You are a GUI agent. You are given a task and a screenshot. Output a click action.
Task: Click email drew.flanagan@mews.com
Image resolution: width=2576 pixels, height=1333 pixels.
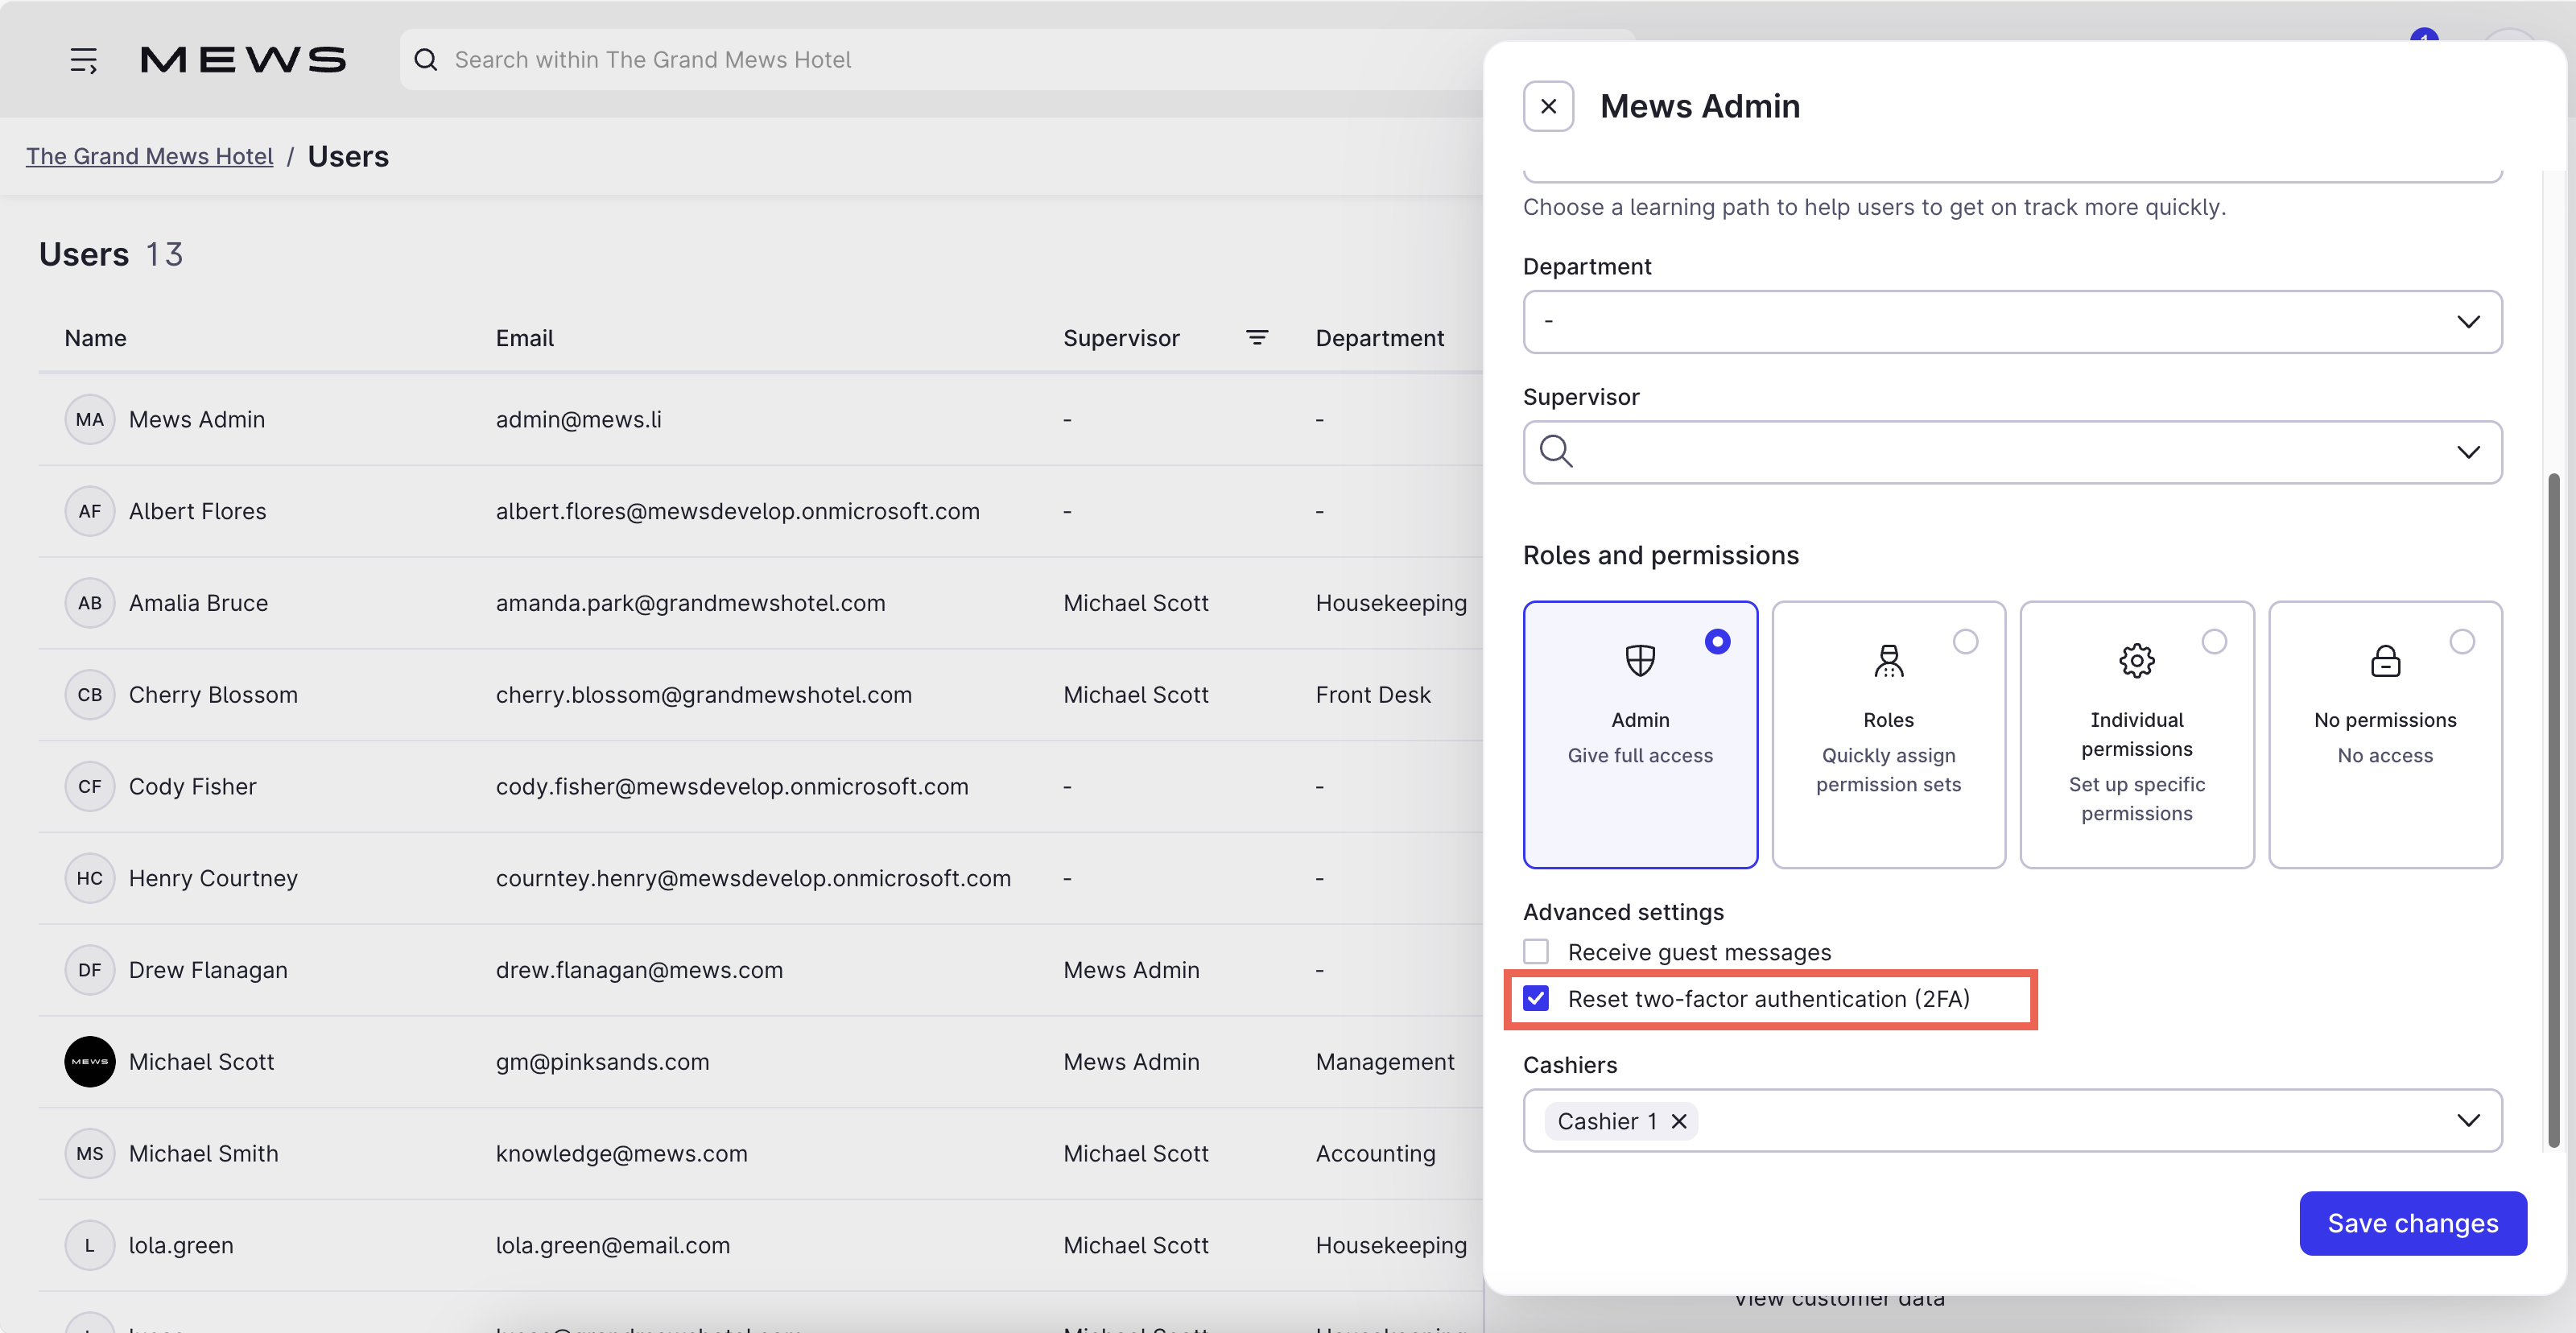click(x=639, y=970)
